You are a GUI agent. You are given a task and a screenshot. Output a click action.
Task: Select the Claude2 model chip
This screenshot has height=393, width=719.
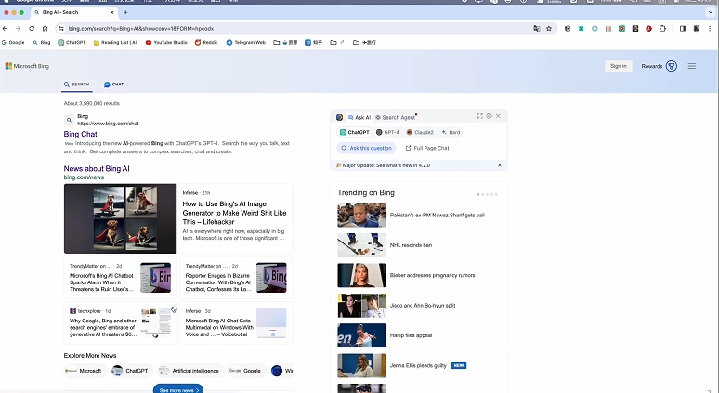[x=420, y=132]
